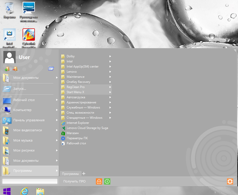This screenshot has height=195, width=238.
Task: Expand the Администрирование folder arrow
Action: 110,103
